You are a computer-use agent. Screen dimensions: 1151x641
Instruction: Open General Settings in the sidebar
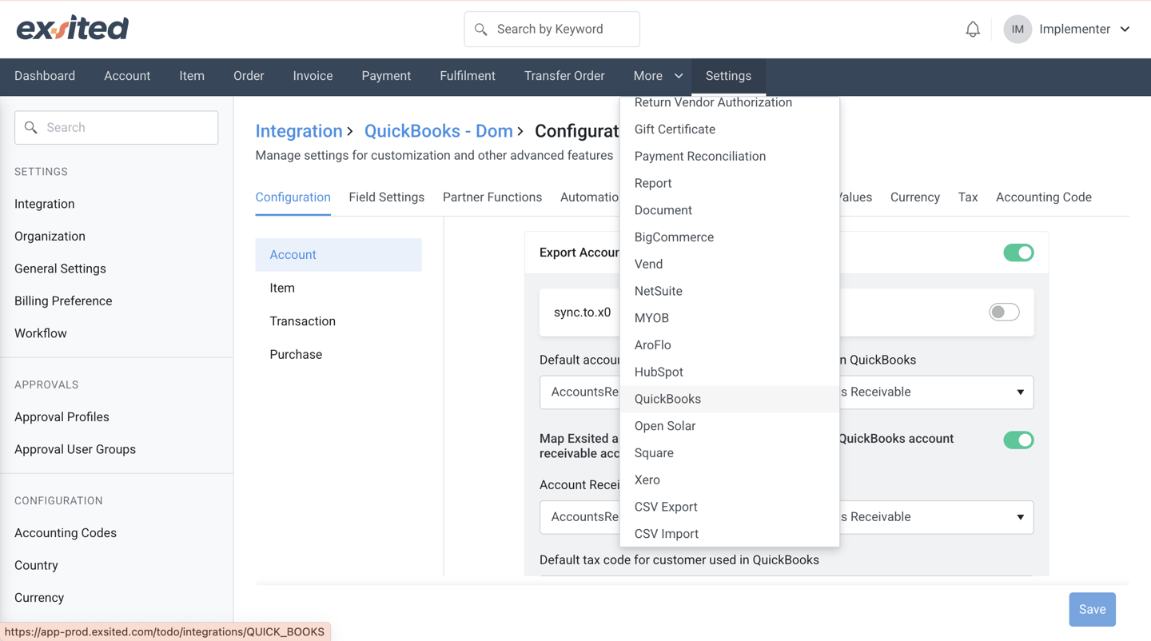[60, 269]
